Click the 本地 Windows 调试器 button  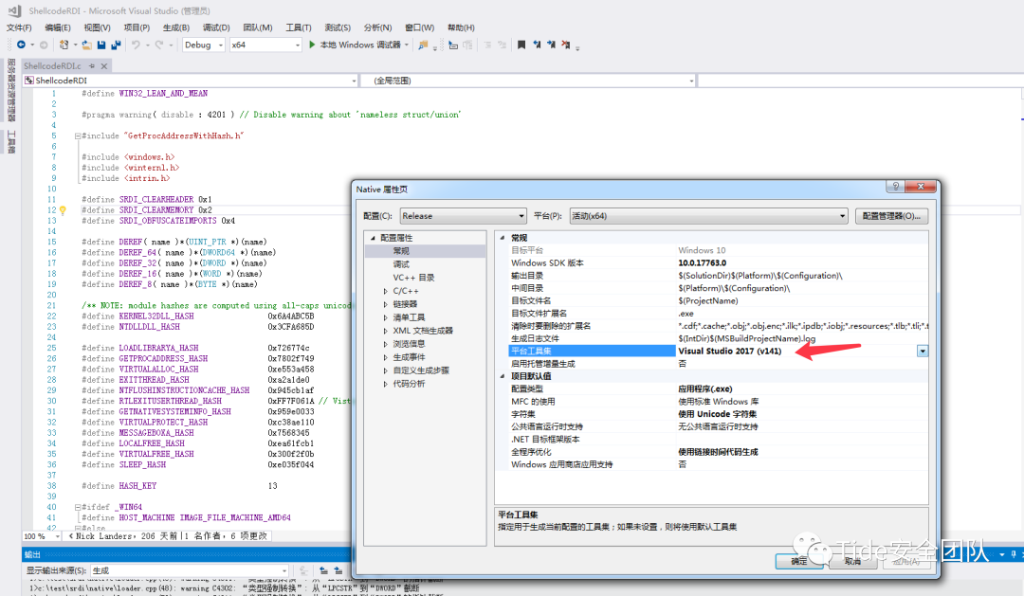click(x=359, y=45)
